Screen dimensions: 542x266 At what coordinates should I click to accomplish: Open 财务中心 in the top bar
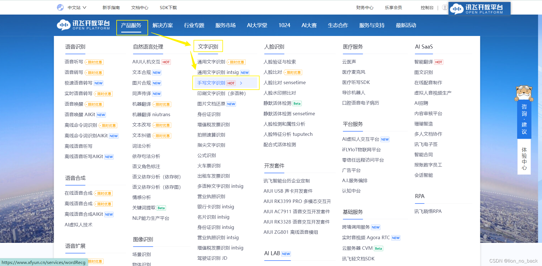point(365,7)
